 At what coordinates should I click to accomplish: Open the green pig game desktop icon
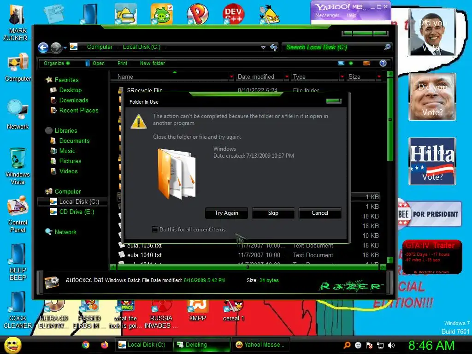click(162, 14)
